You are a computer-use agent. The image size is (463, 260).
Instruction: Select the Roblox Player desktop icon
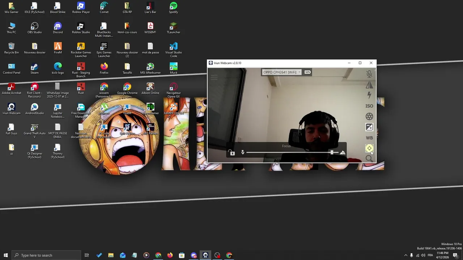(x=81, y=8)
